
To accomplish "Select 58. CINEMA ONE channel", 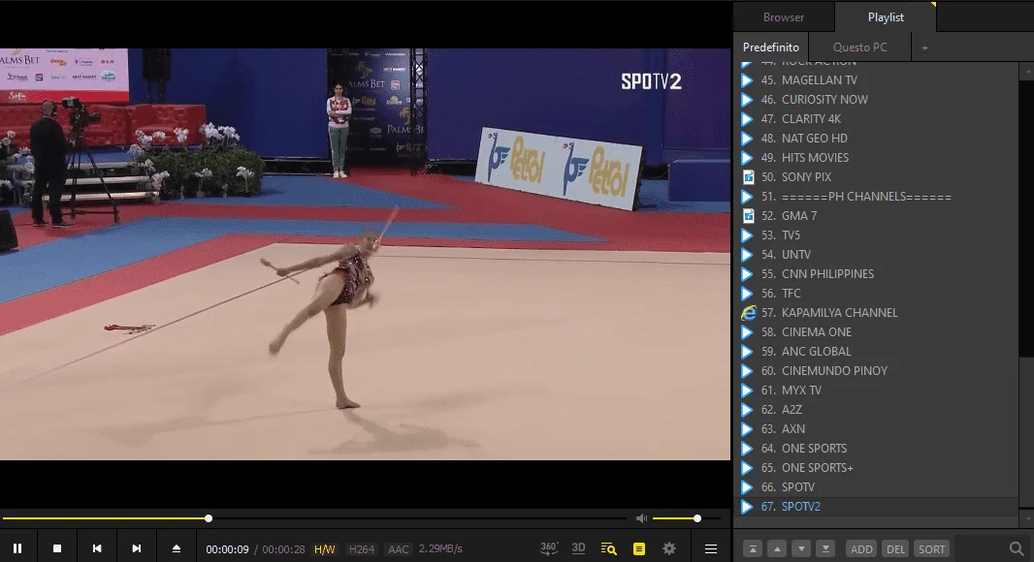I will pos(876,332).
